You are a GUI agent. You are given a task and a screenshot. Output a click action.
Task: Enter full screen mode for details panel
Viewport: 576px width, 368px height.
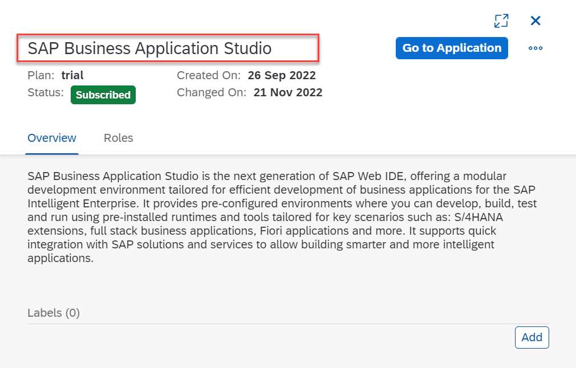point(501,21)
